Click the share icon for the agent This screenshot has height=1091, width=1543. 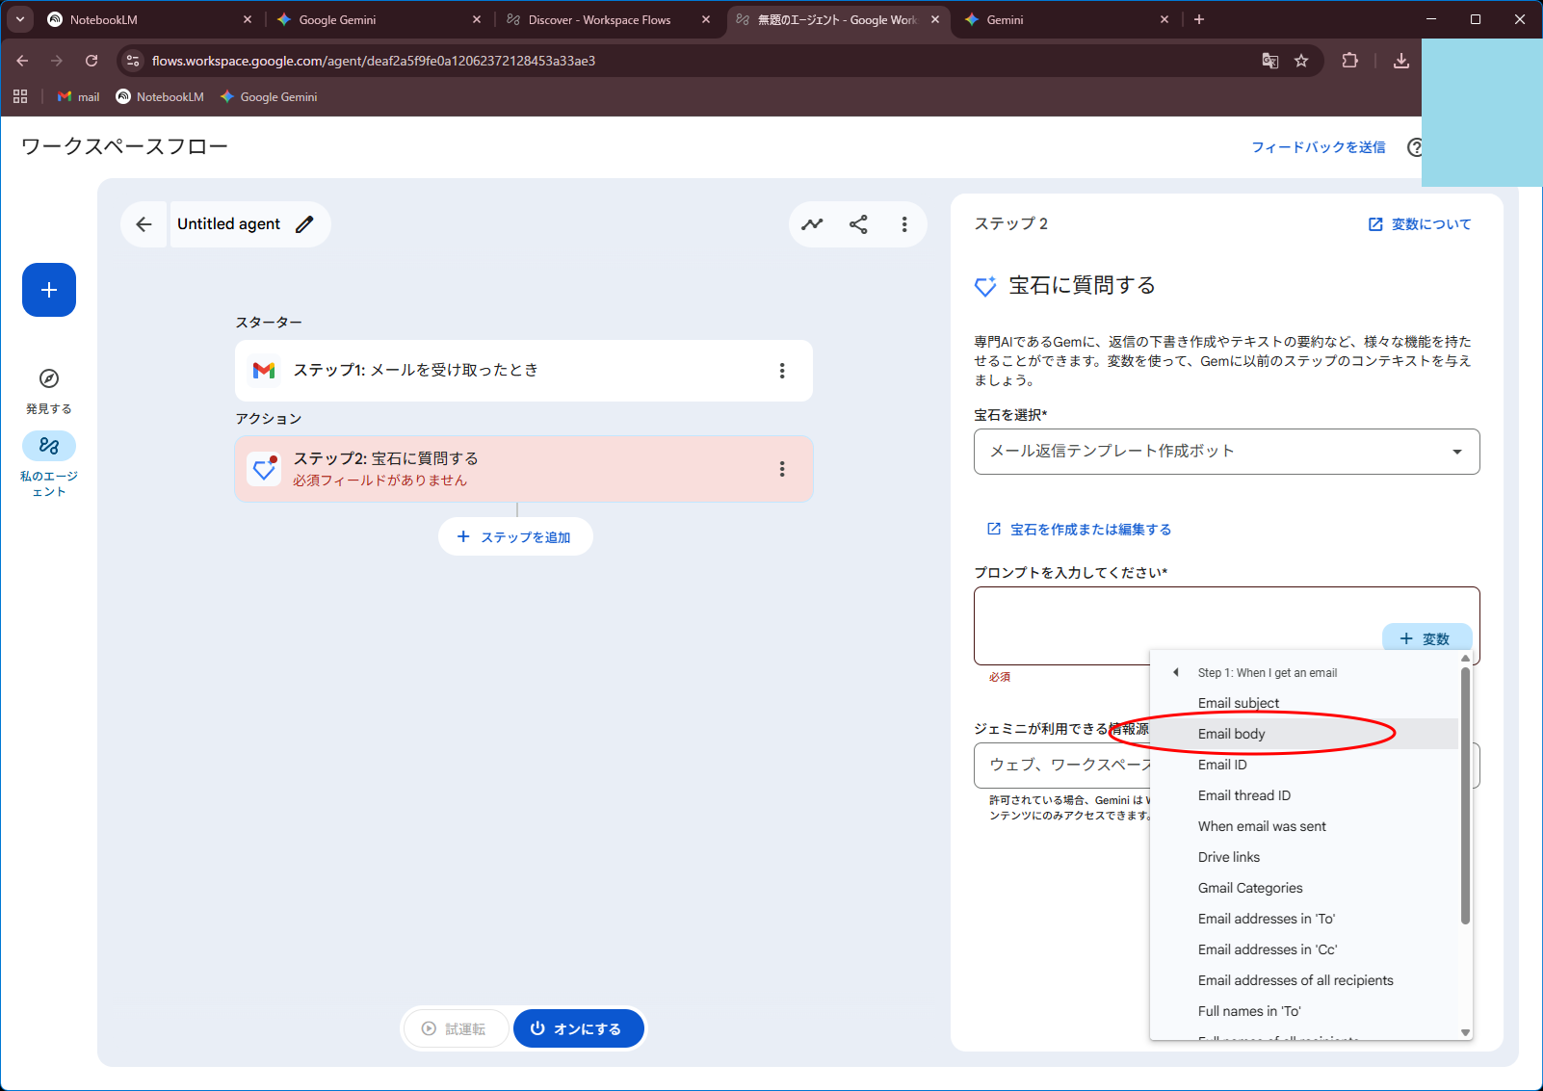tap(858, 224)
